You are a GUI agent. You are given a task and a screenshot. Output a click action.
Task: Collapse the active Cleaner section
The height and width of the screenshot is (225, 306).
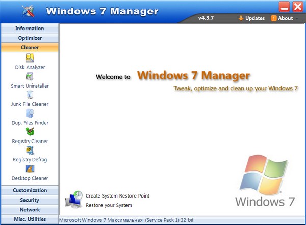coord(30,48)
